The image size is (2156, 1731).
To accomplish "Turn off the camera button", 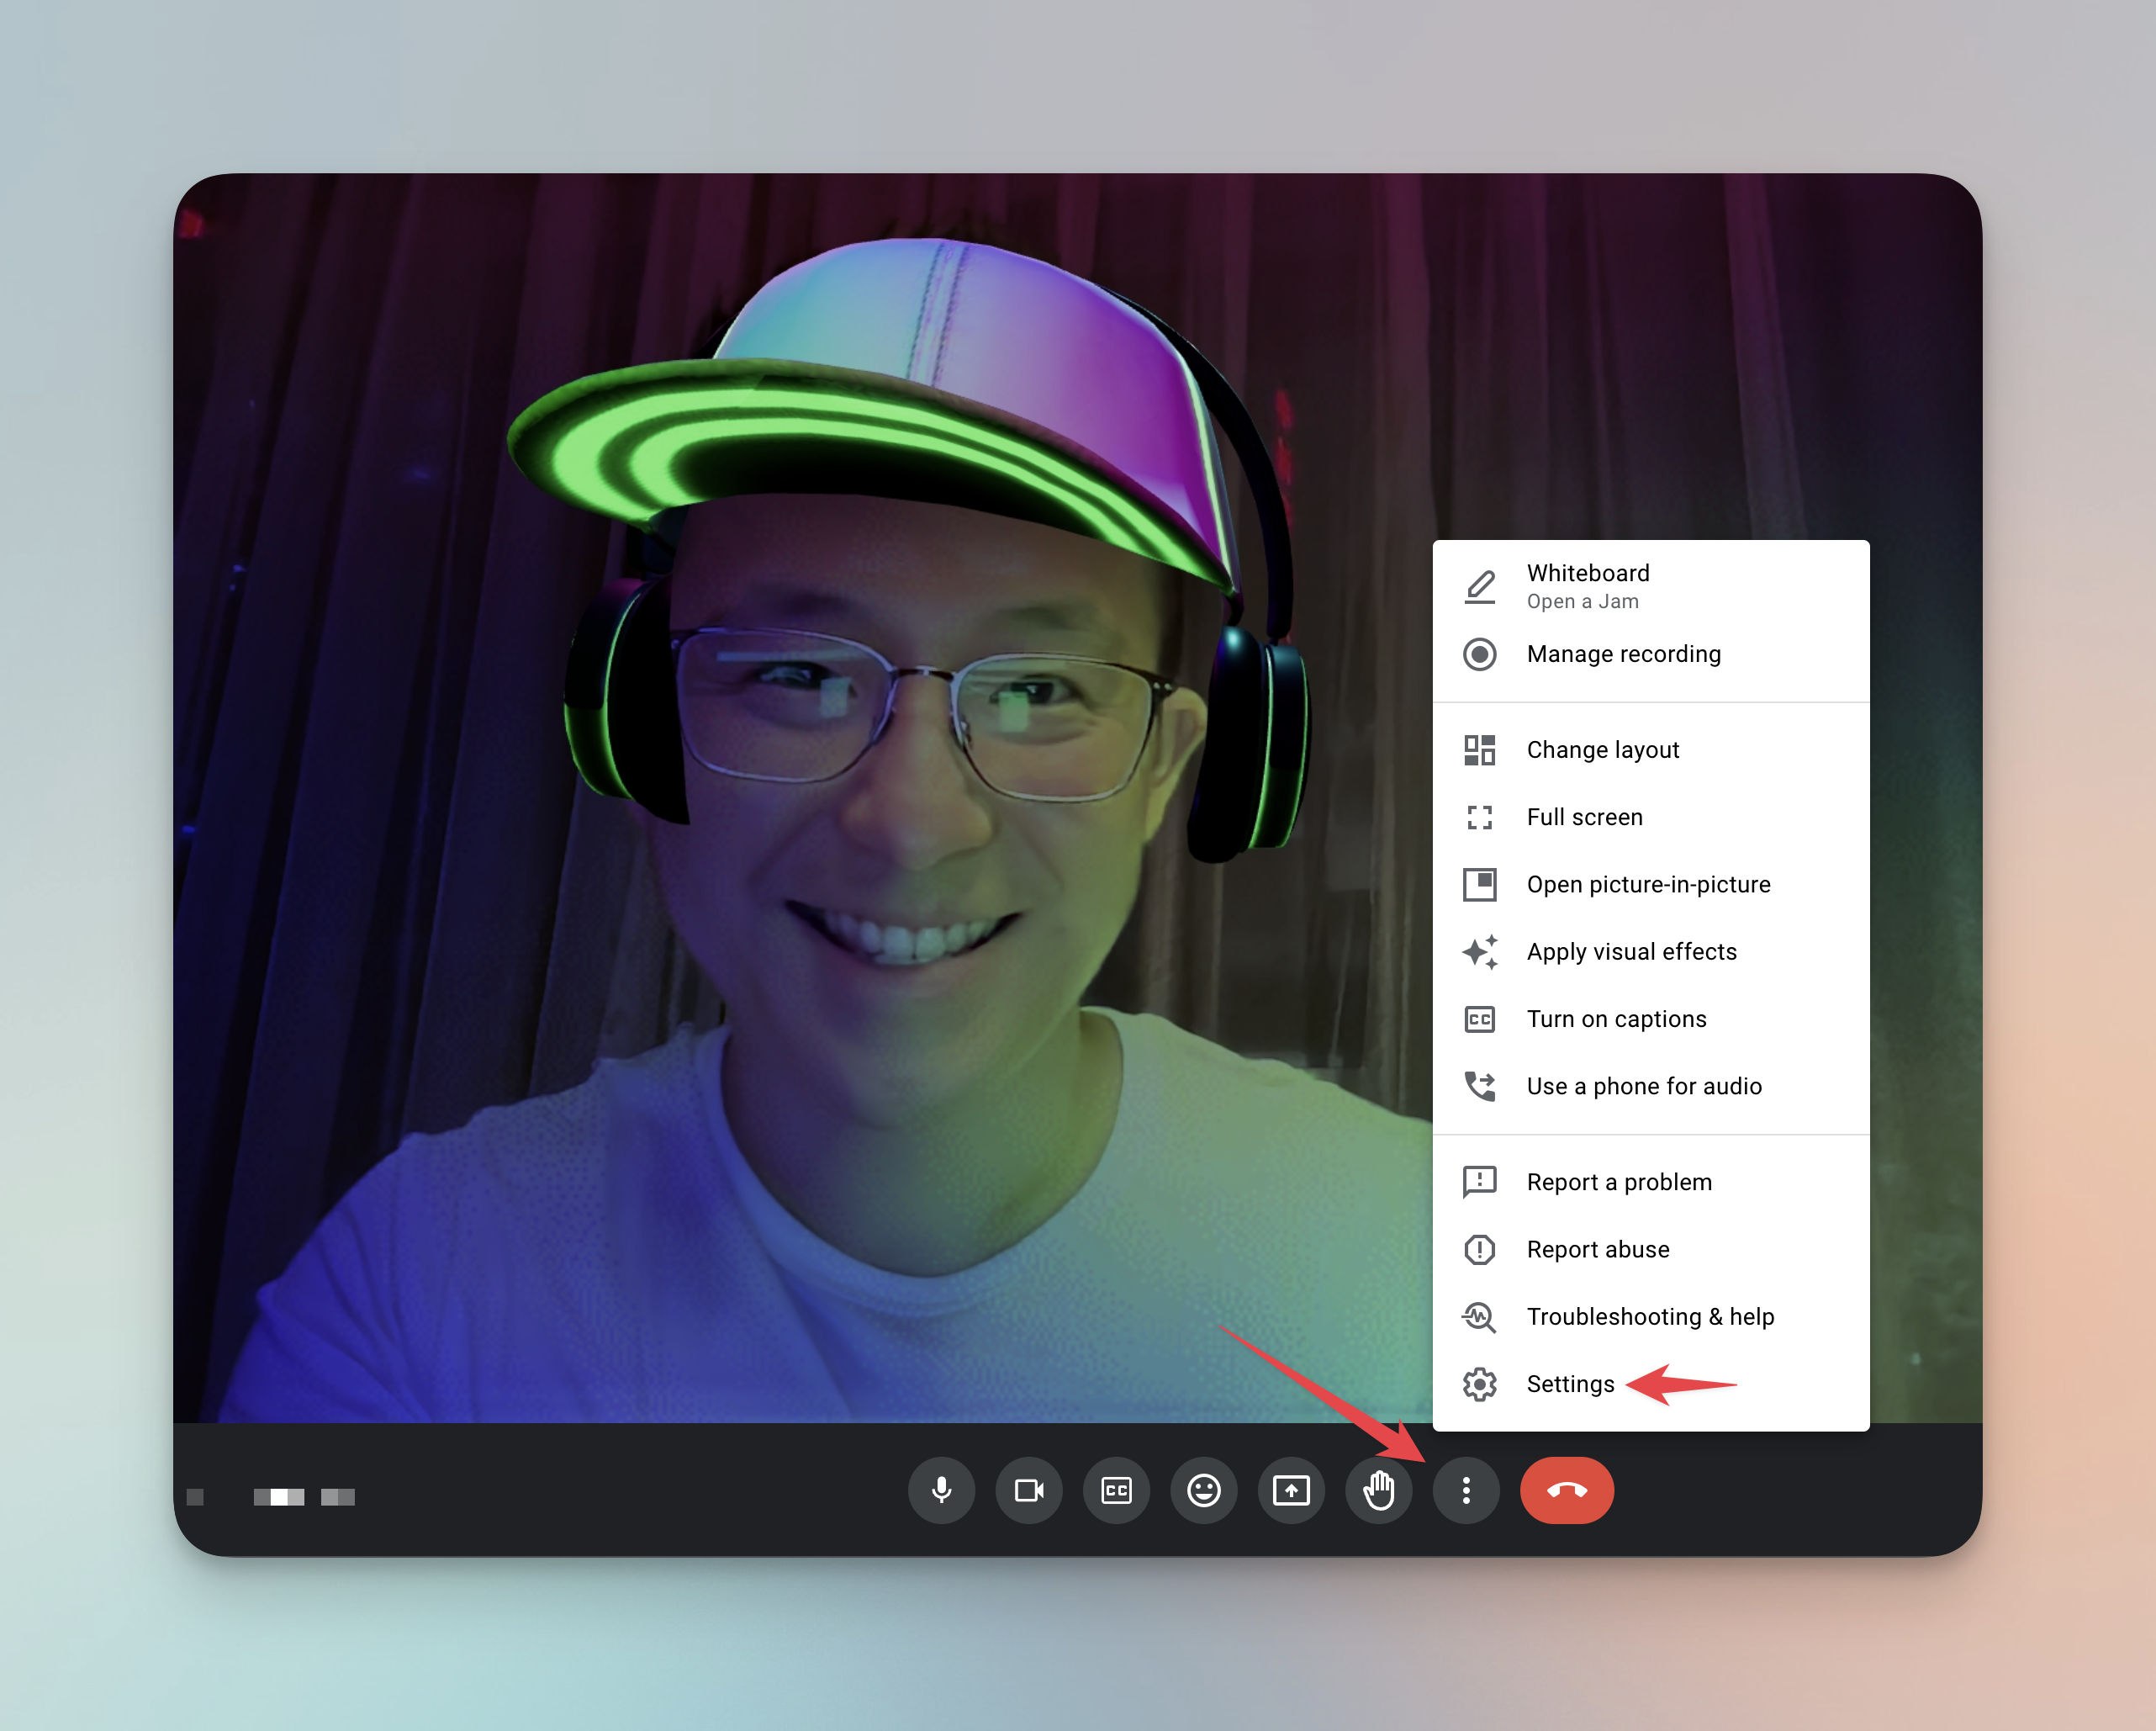I will pos(1029,1490).
